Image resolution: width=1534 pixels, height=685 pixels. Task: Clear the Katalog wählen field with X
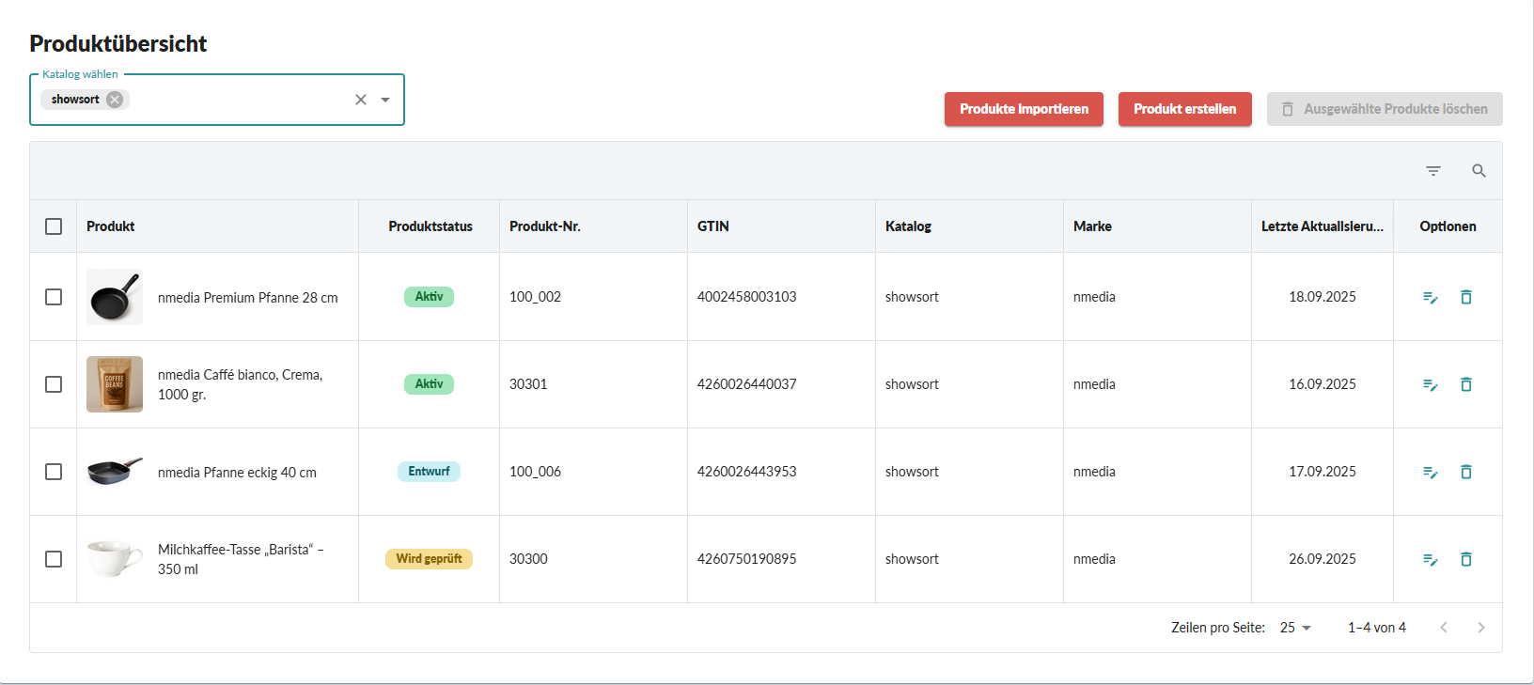[361, 100]
